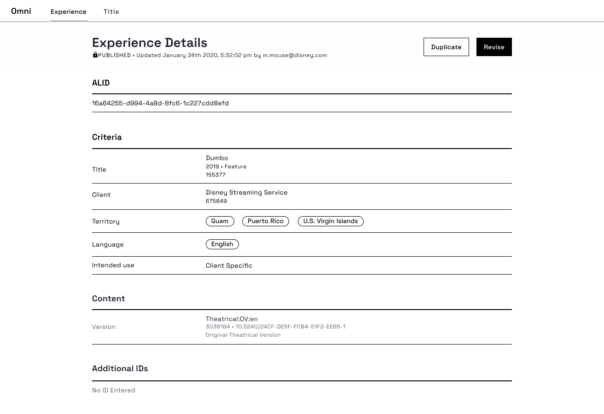The width and height of the screenshot is (604, 414).
Task: Click the title ID 155377
Action: (x=215, y=175)
